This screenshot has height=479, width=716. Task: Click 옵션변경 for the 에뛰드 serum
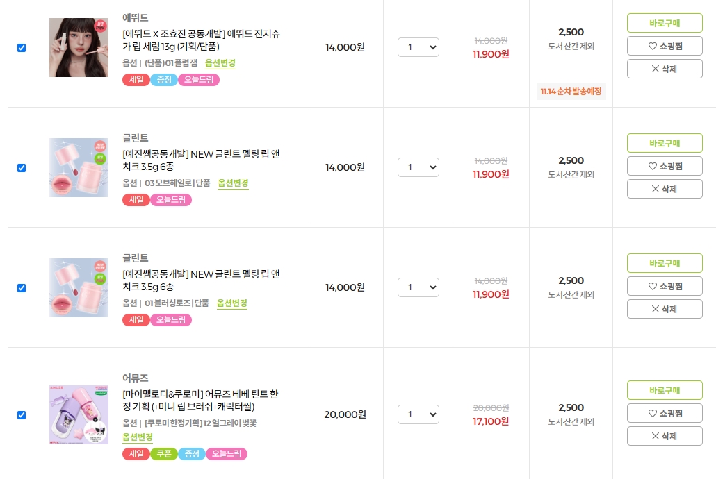pyautogui.click(x=220, y=63)
